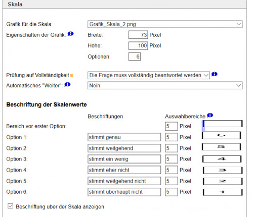
Task: Click Beschriftung der Skalenwerte heading
Action: pyautogui.click(x=47, y=104)
